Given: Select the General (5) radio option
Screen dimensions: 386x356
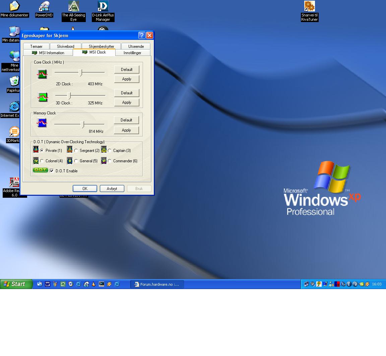Looking at the screenshot, I should [x=76, y=161].
